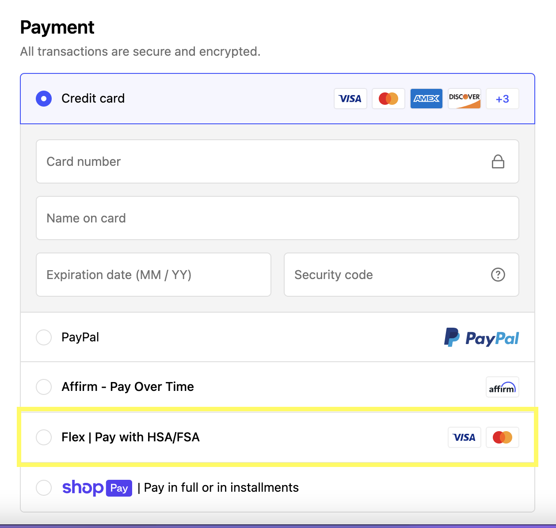Image resolution: width=556 pixels, height=528 pixels.
Task: Select Flex | Pay with HSA/FSA option
Action: [x=44, y=437]
